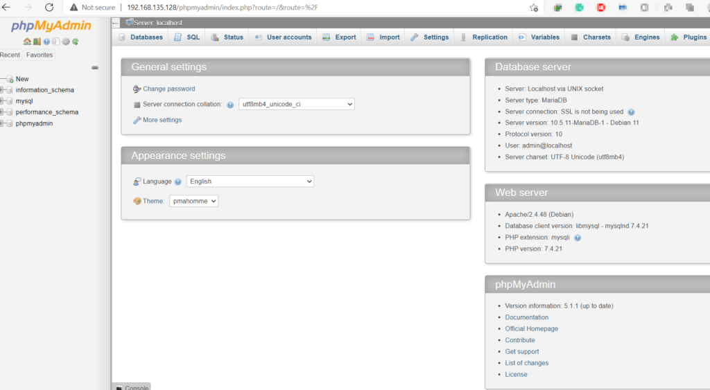Open the Engines tab

click(640, 37)
